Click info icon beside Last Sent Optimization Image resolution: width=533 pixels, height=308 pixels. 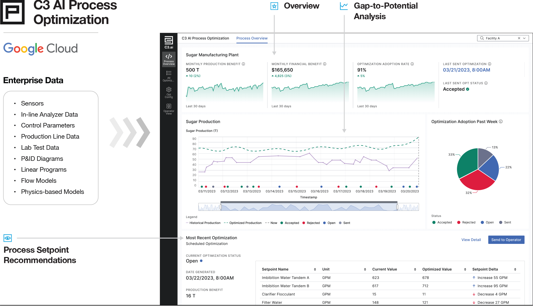490,64
